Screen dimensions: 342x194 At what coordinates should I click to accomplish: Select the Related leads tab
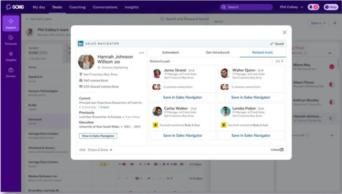(x=263, y=53)
